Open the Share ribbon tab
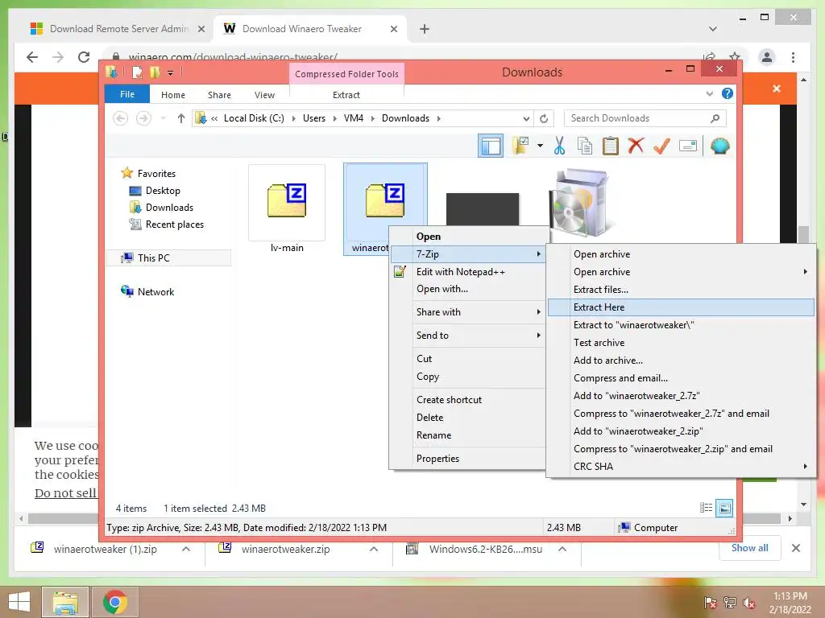This screenshot has width=825, height=618. coord(219,95)
